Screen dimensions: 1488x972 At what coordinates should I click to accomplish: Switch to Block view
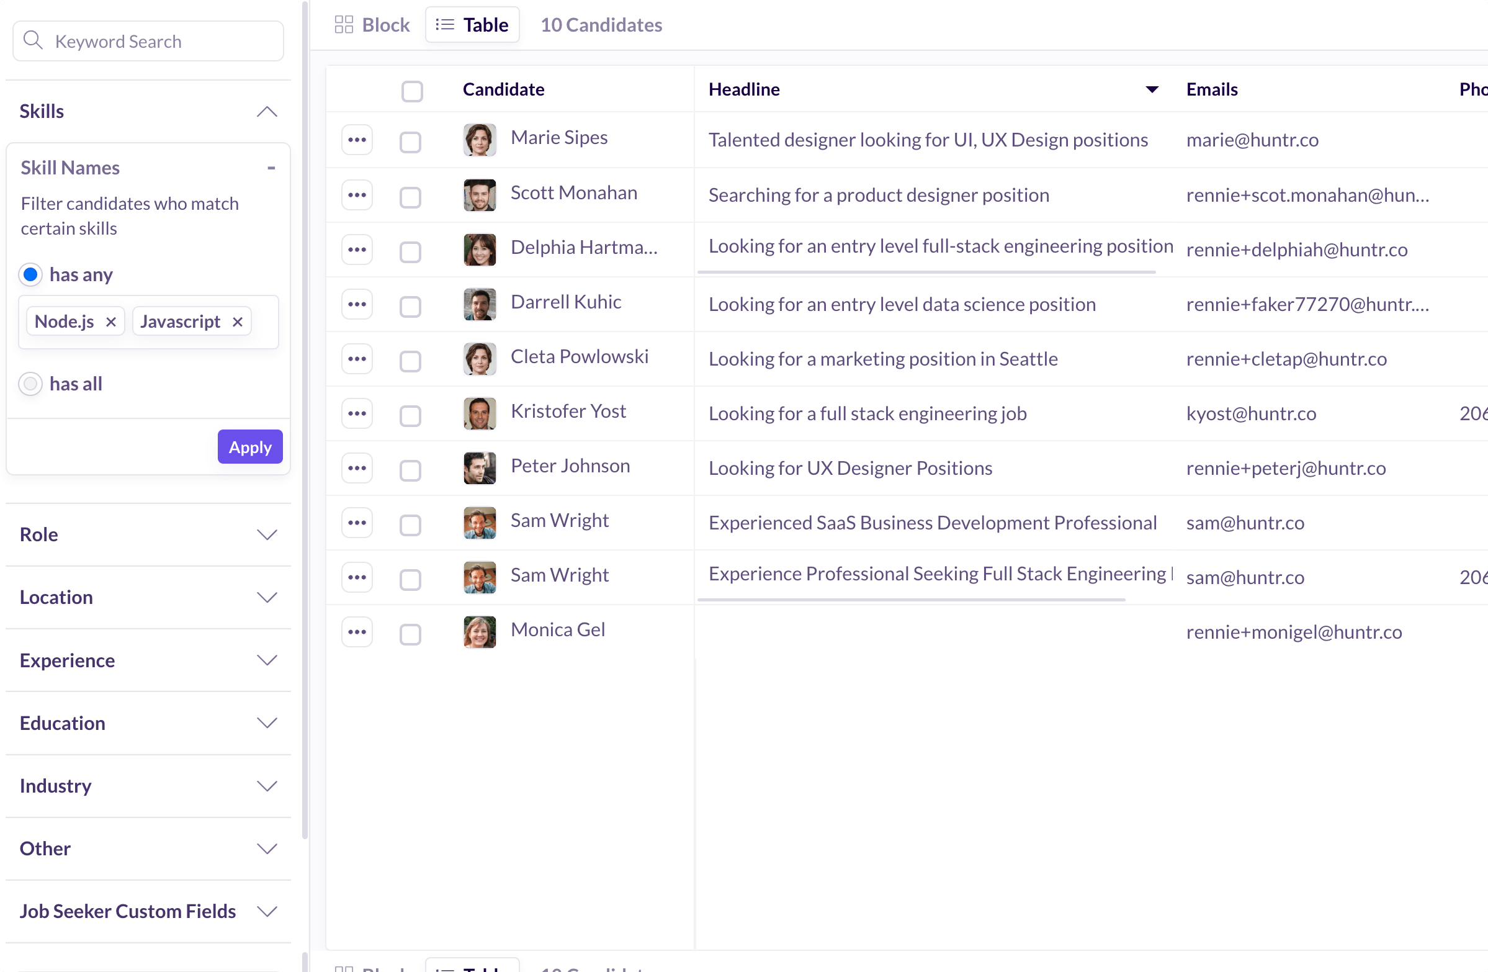click(x=373, y=25)
